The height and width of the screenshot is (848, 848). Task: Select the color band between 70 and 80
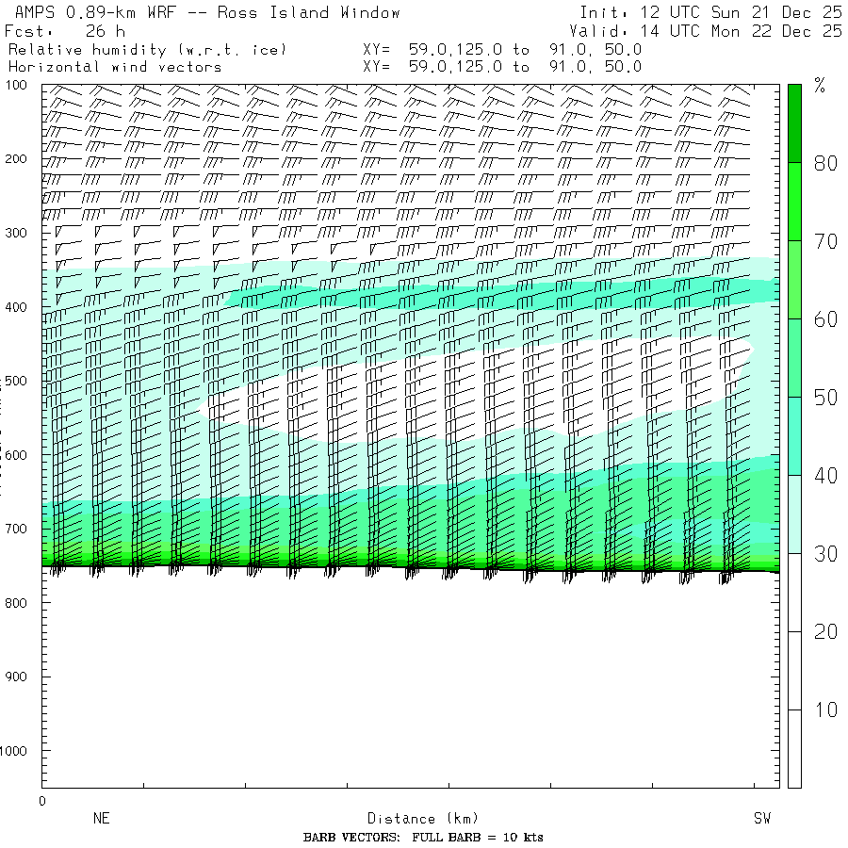click(x=794, y=201)
